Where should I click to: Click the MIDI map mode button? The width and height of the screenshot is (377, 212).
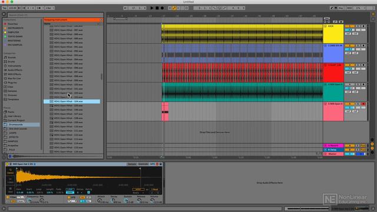click(349, 8)
